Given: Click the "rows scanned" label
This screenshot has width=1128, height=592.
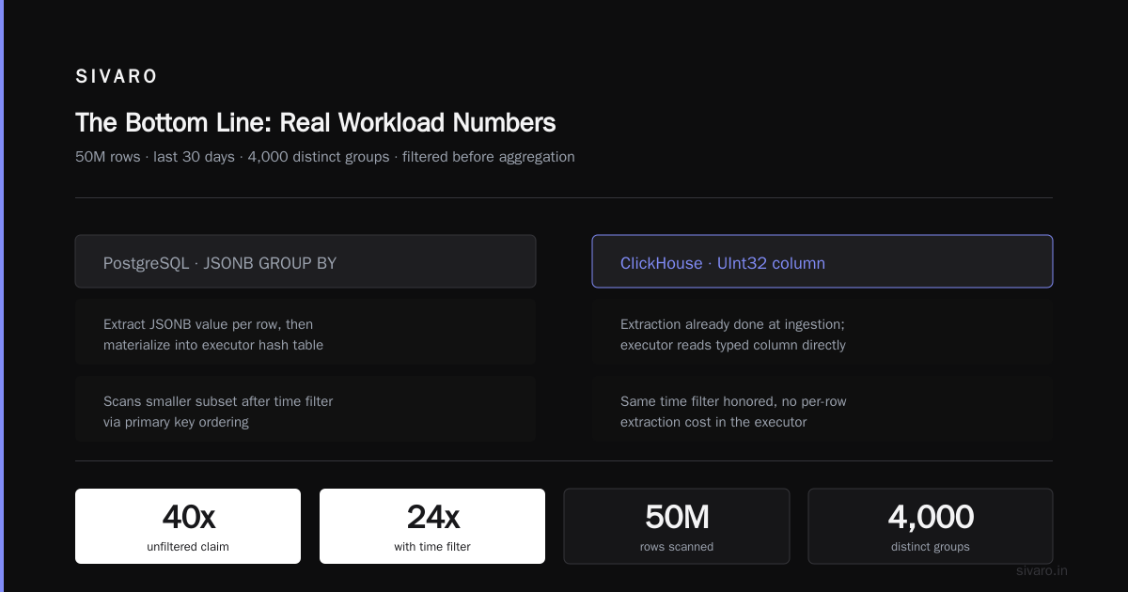Looking at the screenshot, I should (x=677, y=547).
